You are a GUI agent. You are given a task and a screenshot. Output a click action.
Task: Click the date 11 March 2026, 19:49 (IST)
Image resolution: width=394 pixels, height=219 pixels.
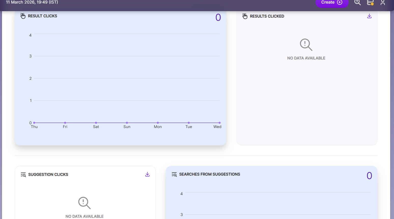32,2
